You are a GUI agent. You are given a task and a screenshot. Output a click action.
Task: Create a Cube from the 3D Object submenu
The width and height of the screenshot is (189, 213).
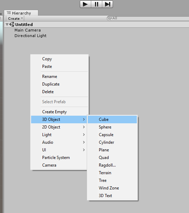[x=112, y=119]
